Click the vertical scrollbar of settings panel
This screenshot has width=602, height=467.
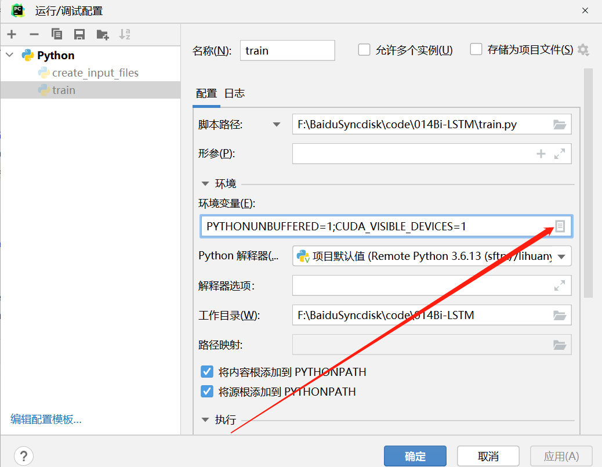[x=588, y=183]
